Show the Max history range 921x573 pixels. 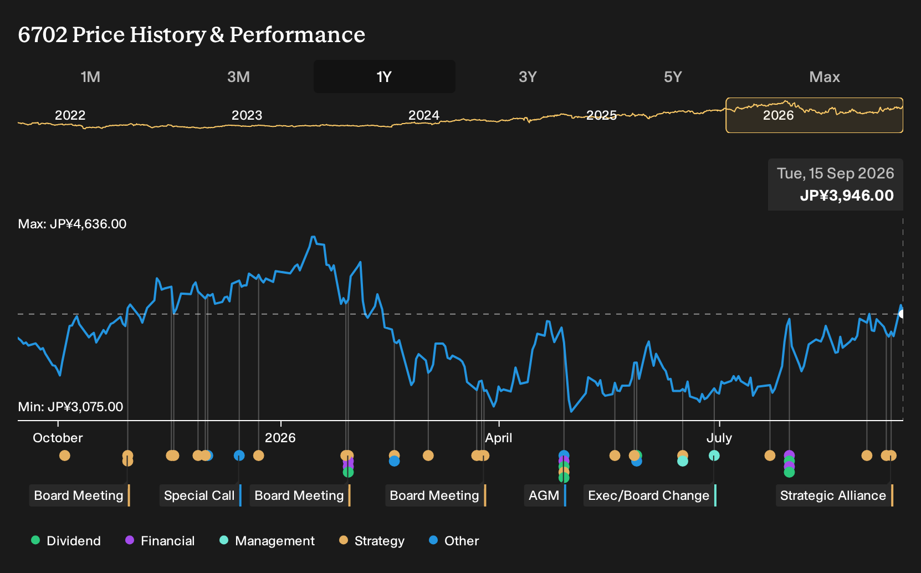825,76
